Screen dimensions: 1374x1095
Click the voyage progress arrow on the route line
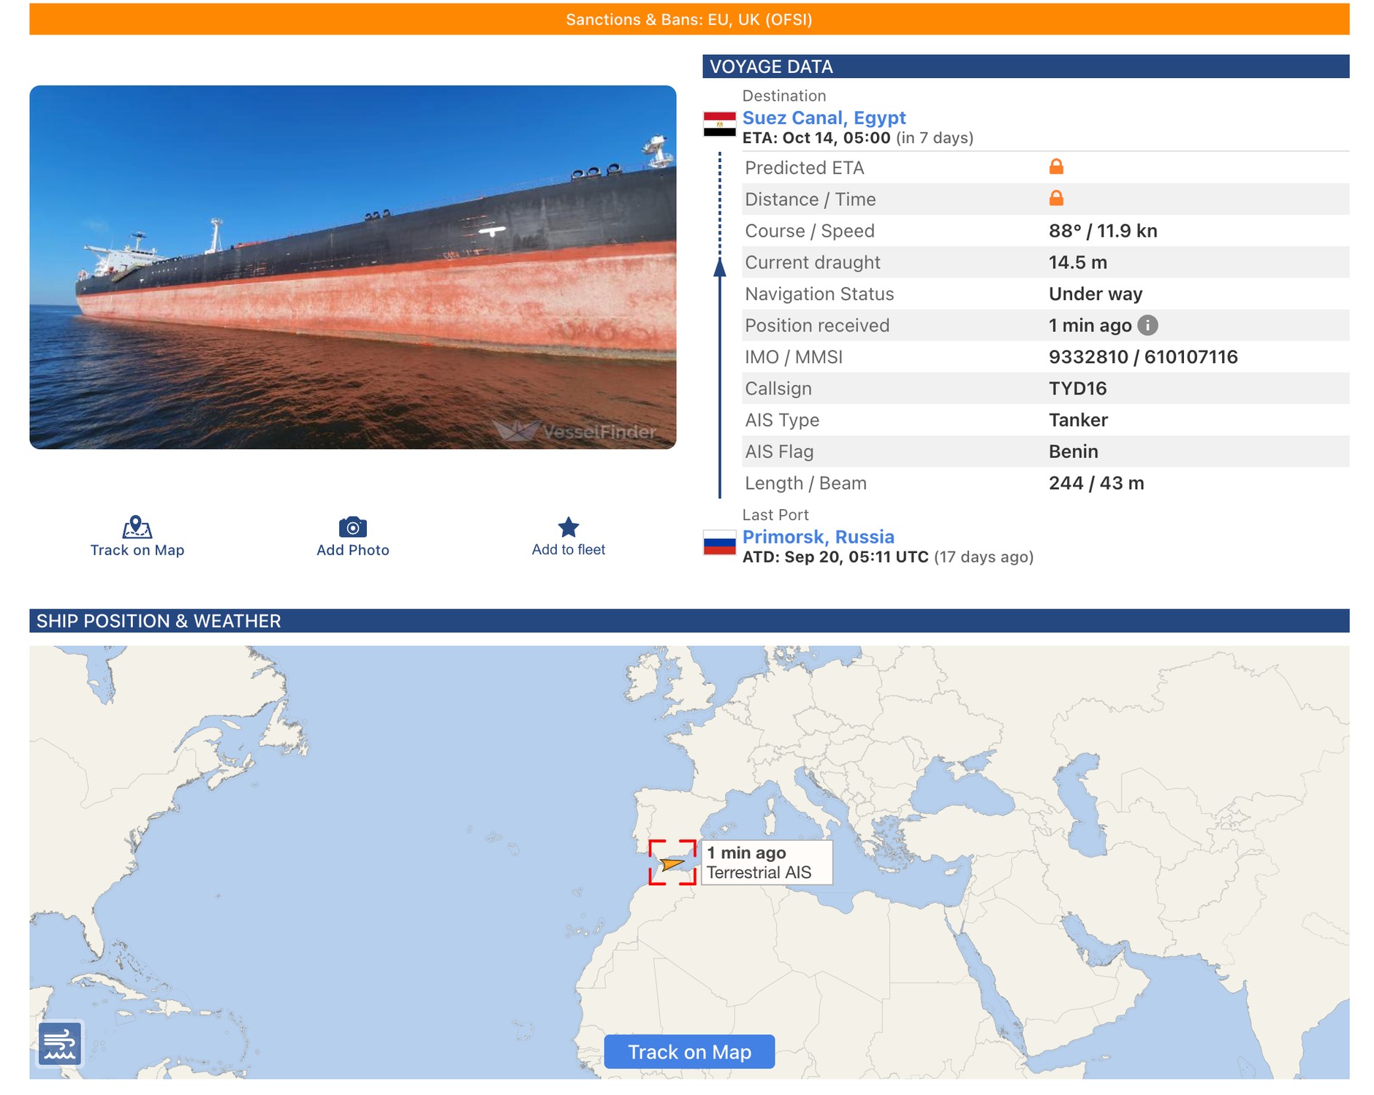click(720, 268)
